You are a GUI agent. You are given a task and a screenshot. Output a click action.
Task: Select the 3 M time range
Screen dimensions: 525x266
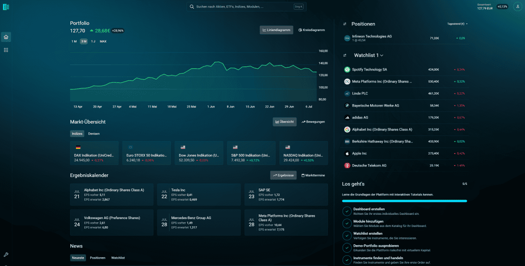84,41
